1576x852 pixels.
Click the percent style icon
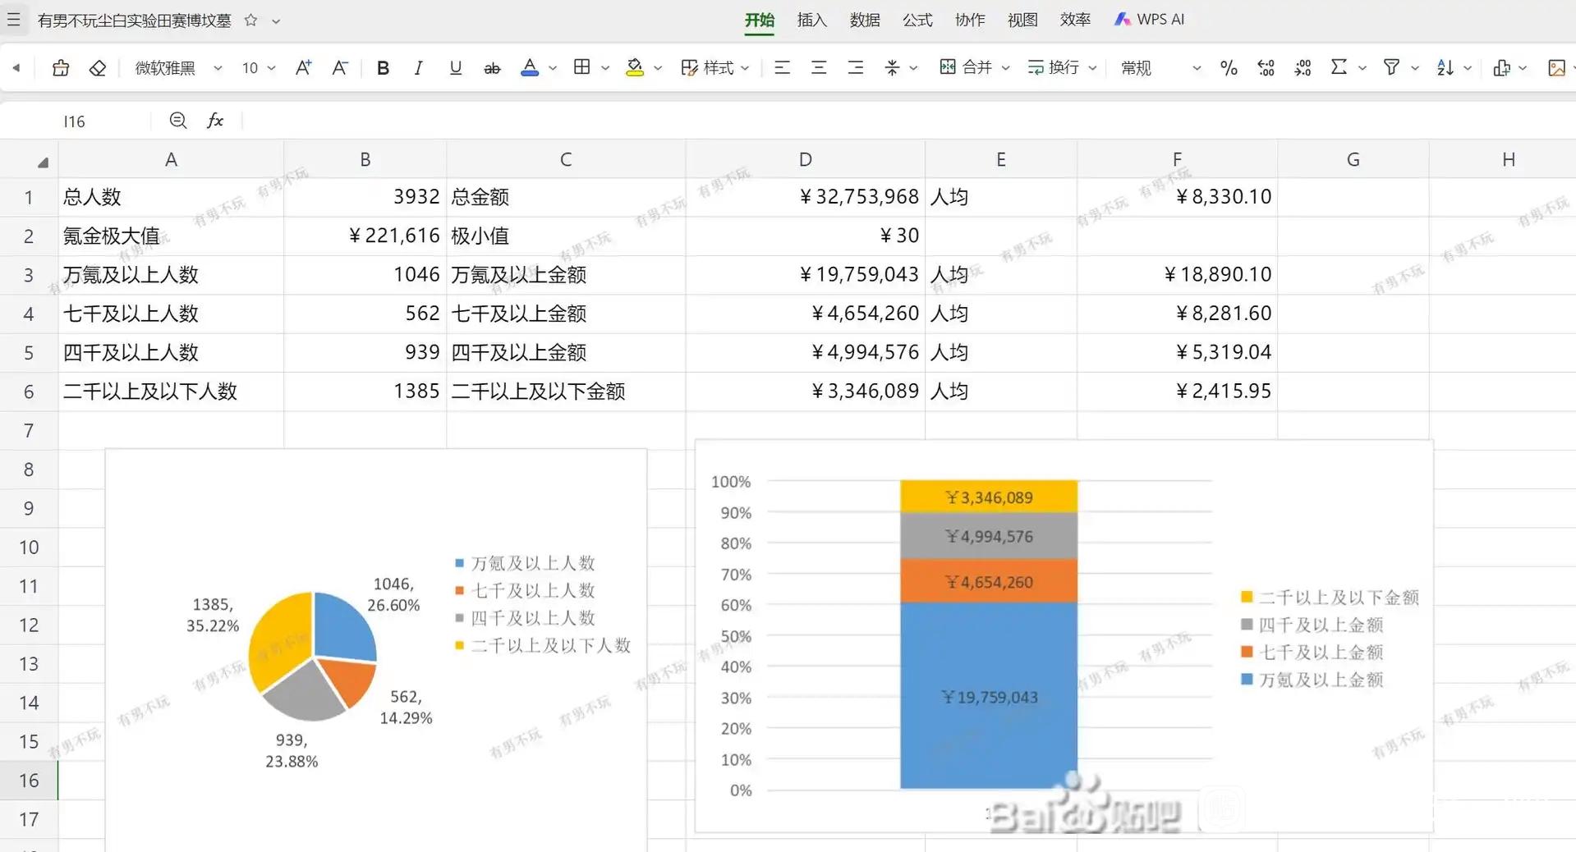click(1229, 68)
